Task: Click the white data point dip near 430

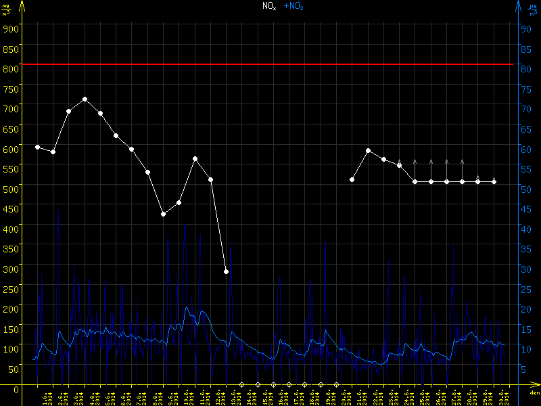Action: tap(163, 214)
